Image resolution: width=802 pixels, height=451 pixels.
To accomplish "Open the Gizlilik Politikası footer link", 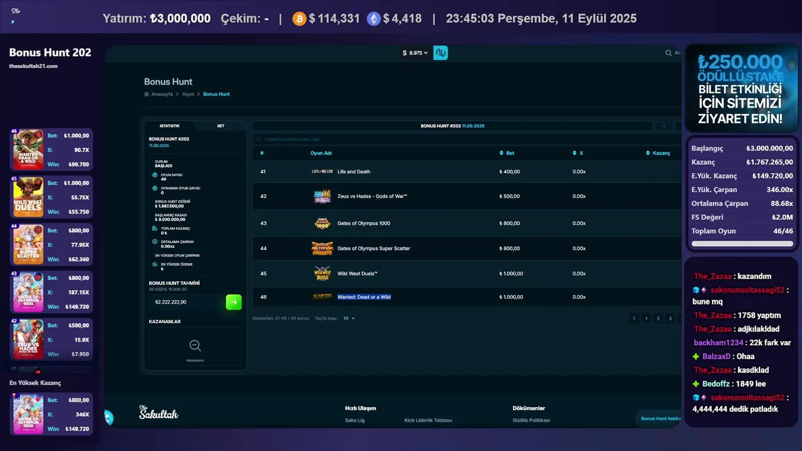I will point(531,420).
